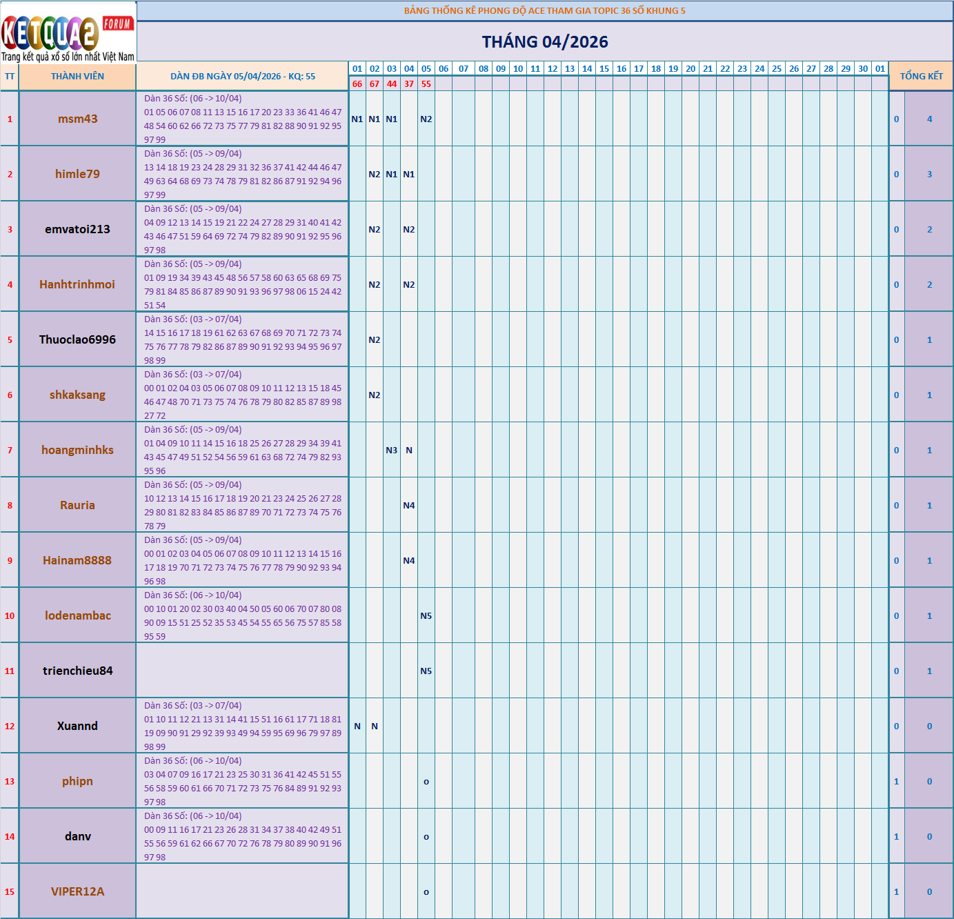The width and height of the screenshot is (954, 919).
Task: Click the 'THÁNG 04/2026' title
Action: point(545,41)
